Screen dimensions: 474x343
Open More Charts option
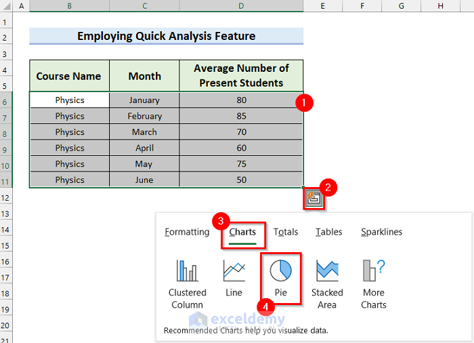coord(374,284)
